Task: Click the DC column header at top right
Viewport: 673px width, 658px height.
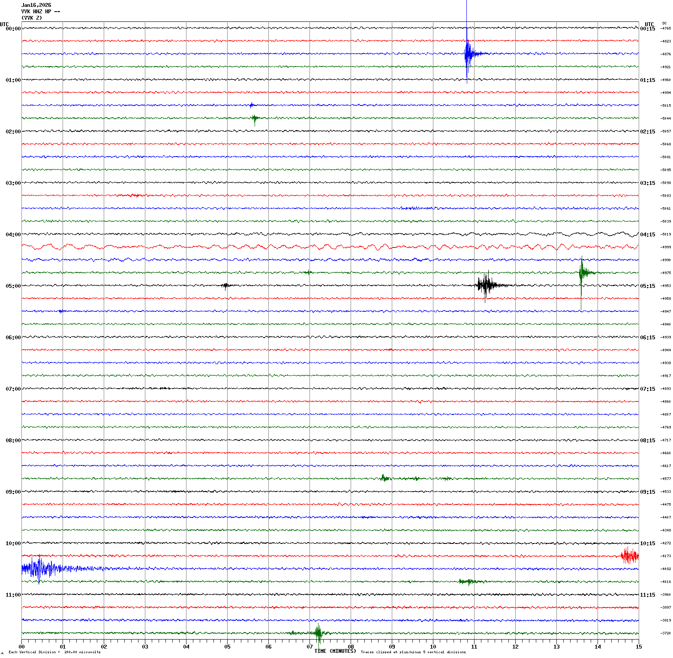Action: (664, 23)
